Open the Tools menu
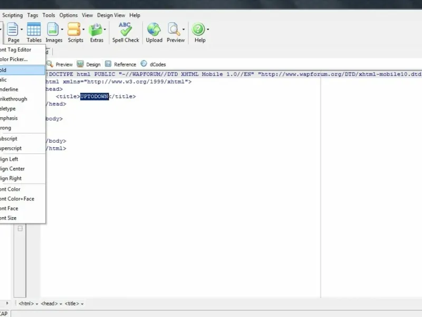 coord(49,15)
